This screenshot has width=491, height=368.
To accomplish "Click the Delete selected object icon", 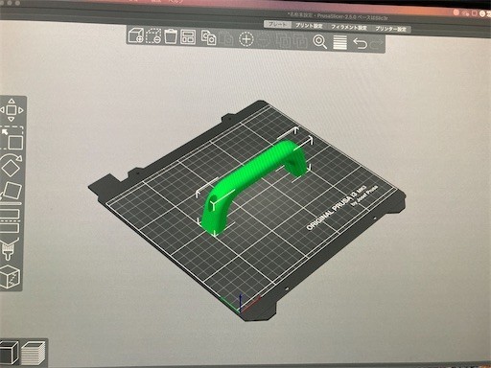I will [153, 35].
